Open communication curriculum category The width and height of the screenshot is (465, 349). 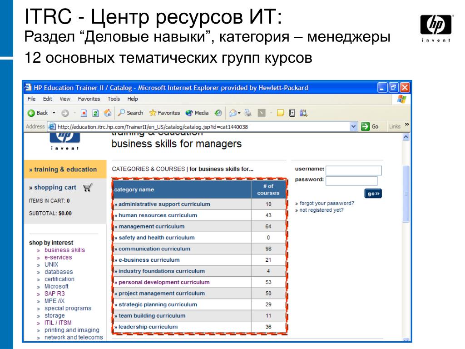point(154,249)
